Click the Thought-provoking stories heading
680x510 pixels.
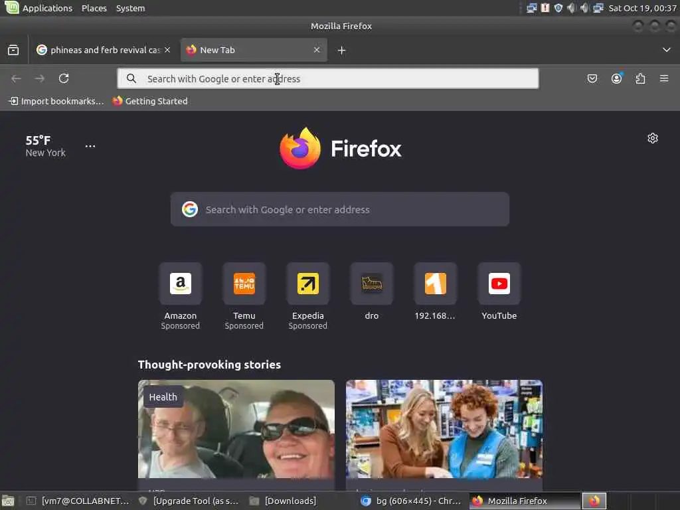coord(209,365)
